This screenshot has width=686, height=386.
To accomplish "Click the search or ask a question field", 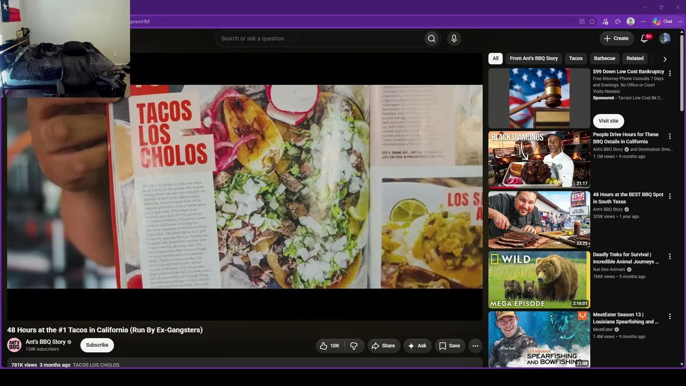I will pos(319,39).
